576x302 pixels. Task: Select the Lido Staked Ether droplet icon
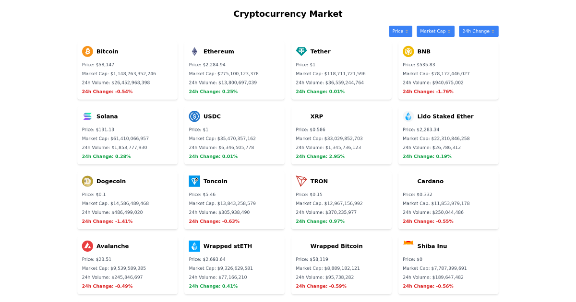(408, 116)
